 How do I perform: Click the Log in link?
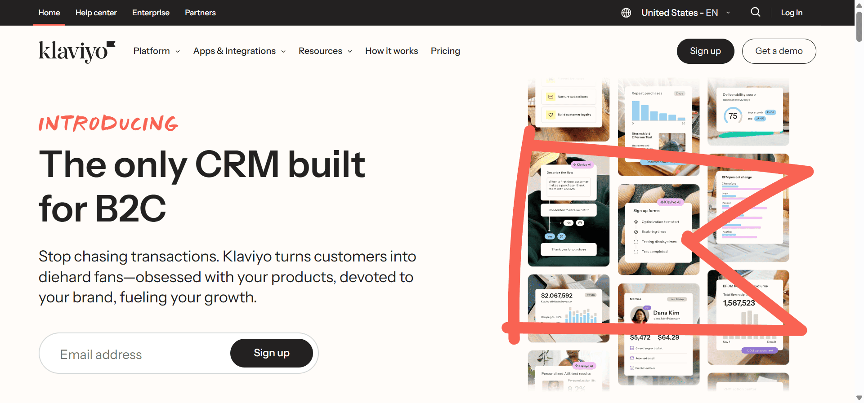click(792, 13)
